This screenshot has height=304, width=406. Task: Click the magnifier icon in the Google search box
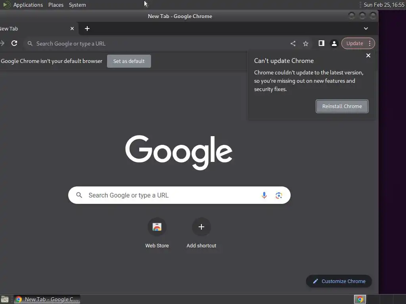79,195
